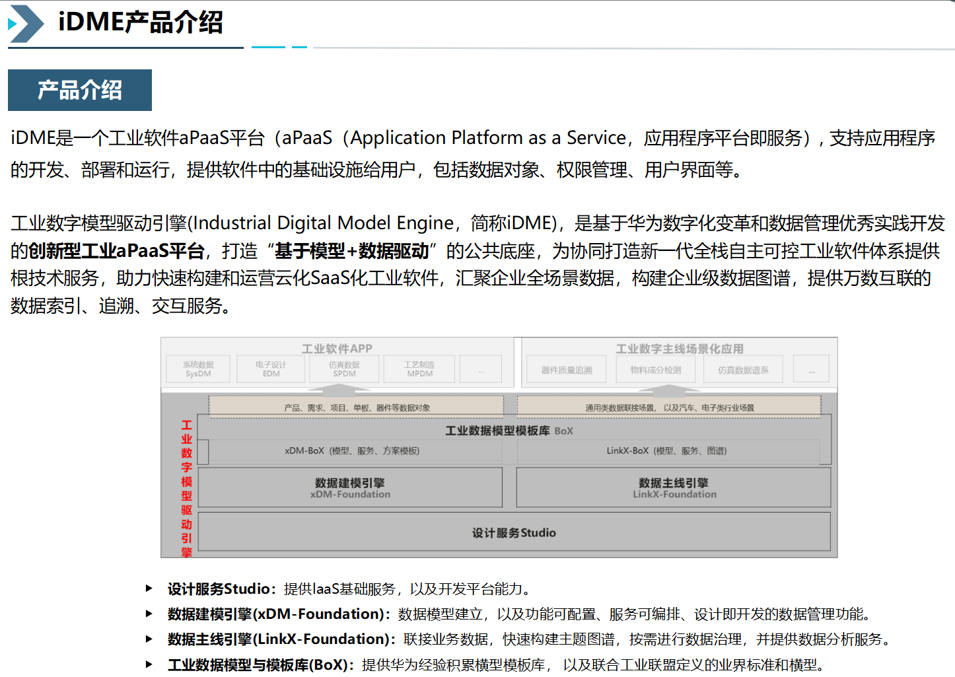Open the 仿真数据 SPDM module
Viewport: 955px width, 677px height.
pos(344,369)
